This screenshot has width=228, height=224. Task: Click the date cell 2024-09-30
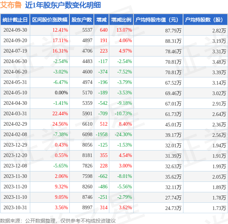(x=15, y=30)
